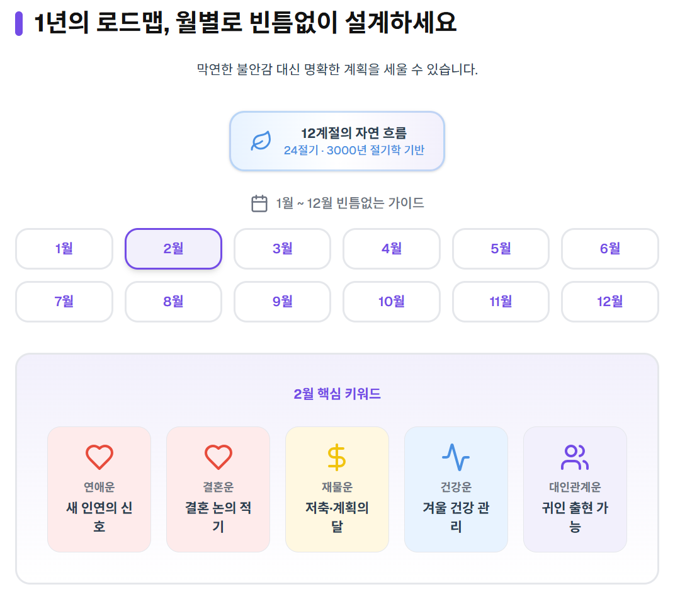Click the leaf icon in the season banner

click(x=261, y=141)
